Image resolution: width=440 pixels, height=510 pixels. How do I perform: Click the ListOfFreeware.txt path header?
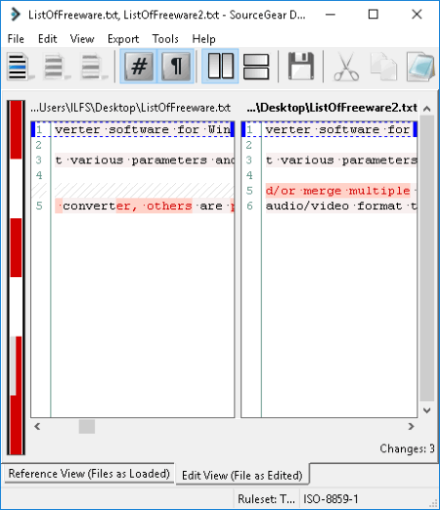pyautogui.click(x=131, y=108)
